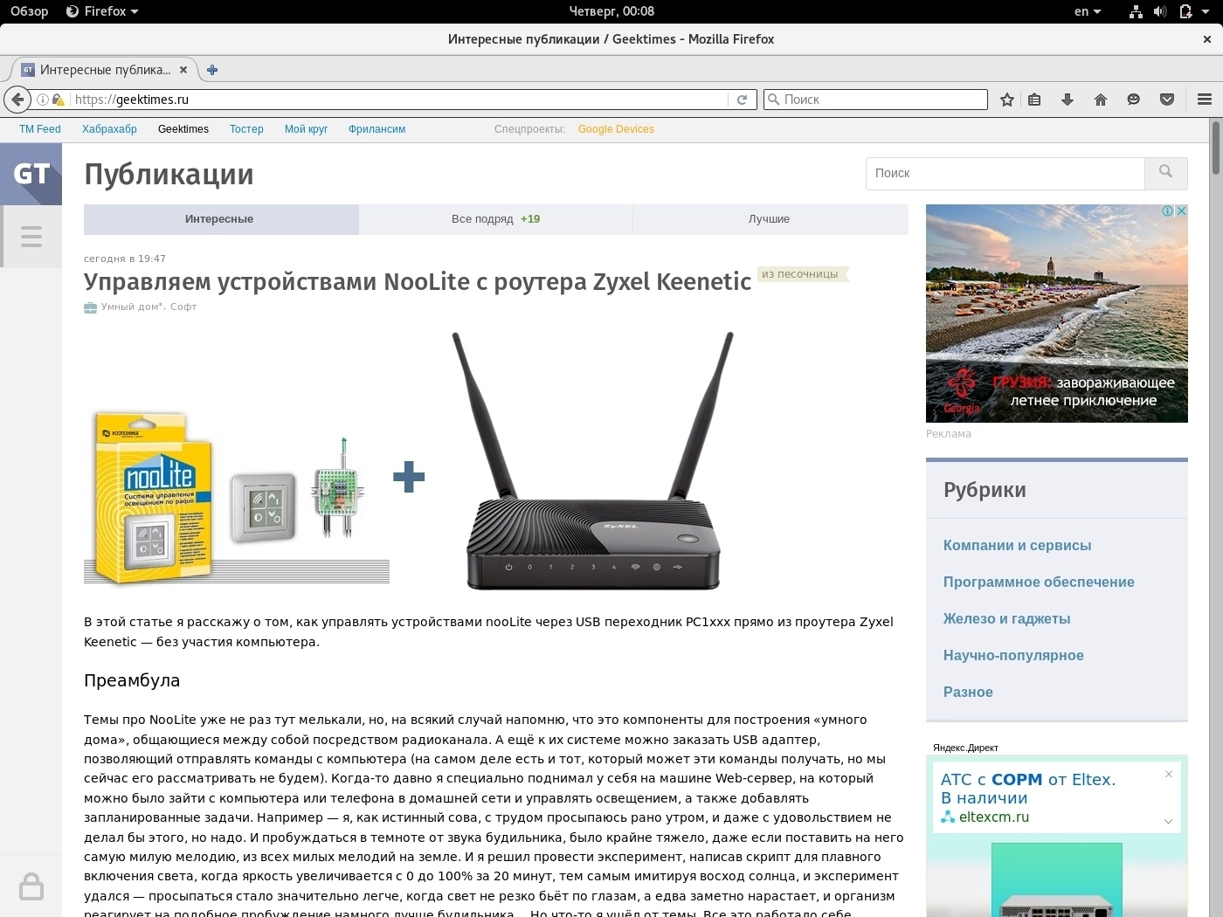
Task: Dismiss the Eltex Yandex.Direct ad
Action: coord(1169,774)
